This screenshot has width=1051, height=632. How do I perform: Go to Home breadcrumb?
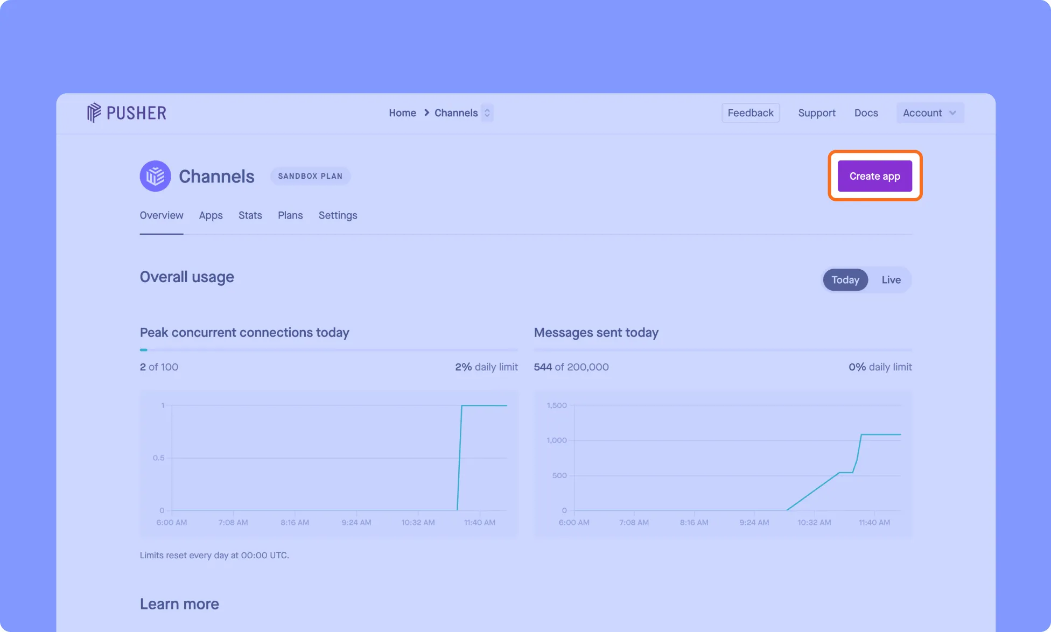tap(403, 113)
